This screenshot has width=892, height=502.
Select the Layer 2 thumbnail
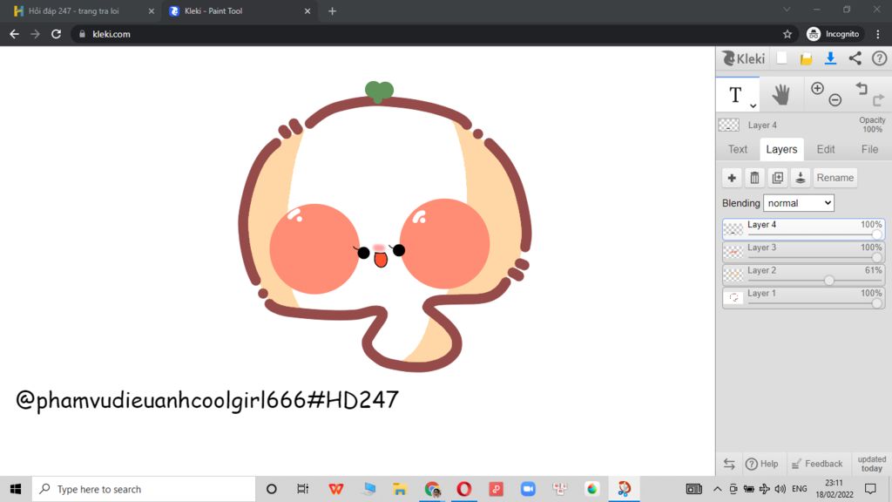click(733, 275)
